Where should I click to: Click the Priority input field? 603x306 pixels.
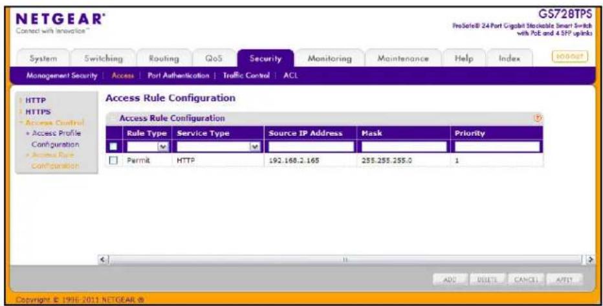click(498, 146)
